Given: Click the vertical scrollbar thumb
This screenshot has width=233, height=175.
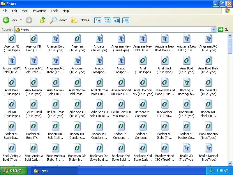Looking at the screenshot, I should click(x=230, y=46).
